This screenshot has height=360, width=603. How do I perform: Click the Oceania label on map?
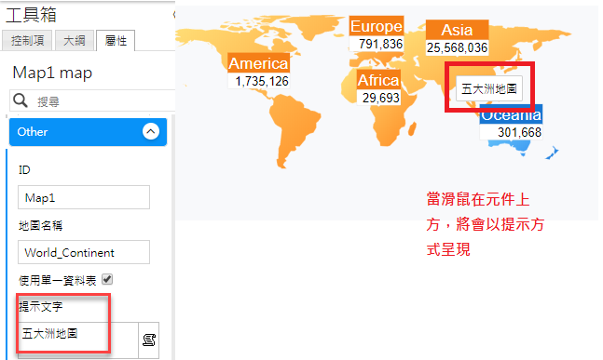pos(511,115)
